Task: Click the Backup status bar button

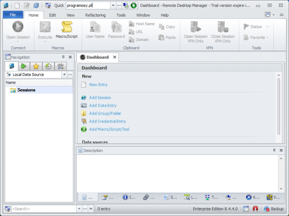Action: [274, 209]
